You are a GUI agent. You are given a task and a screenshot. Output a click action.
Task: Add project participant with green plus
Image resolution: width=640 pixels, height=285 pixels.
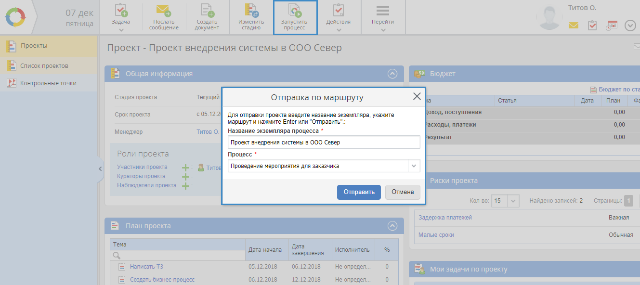185,168
